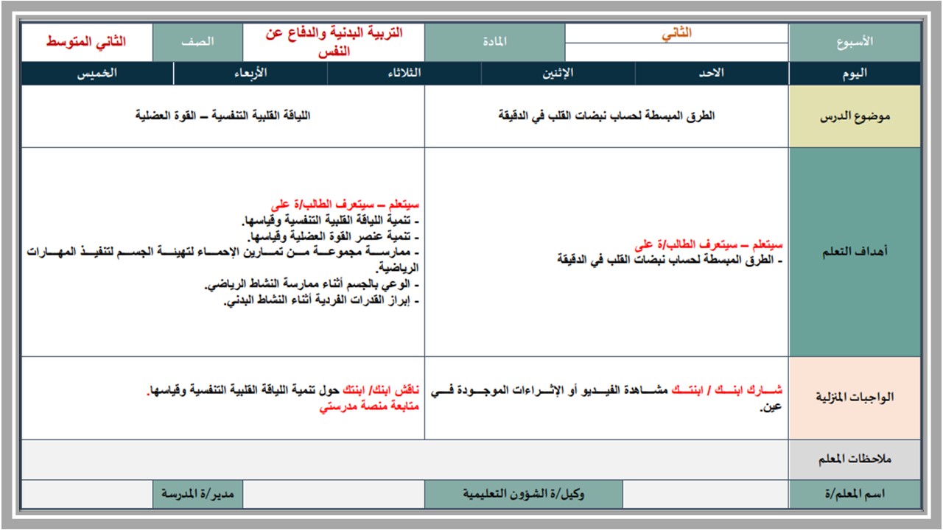Screen dimensions: 943x530
Task: Select objective 'تنمية اللياقة القلبية التنفسية وقياسها'
Action: [330, 221]
